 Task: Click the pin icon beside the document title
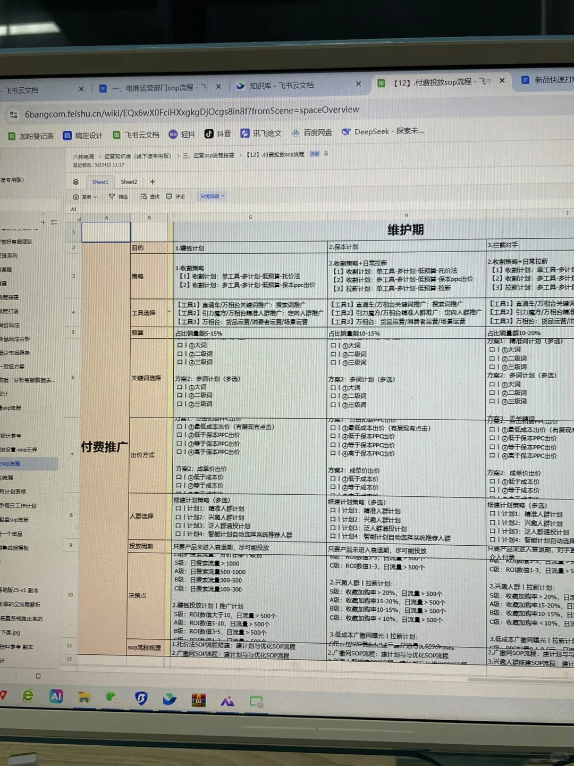tap(325, 153)
